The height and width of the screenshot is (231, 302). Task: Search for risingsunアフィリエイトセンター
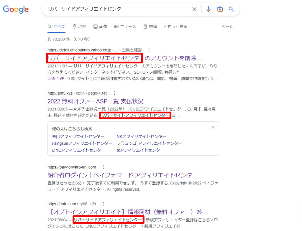[x=82, y=143]
